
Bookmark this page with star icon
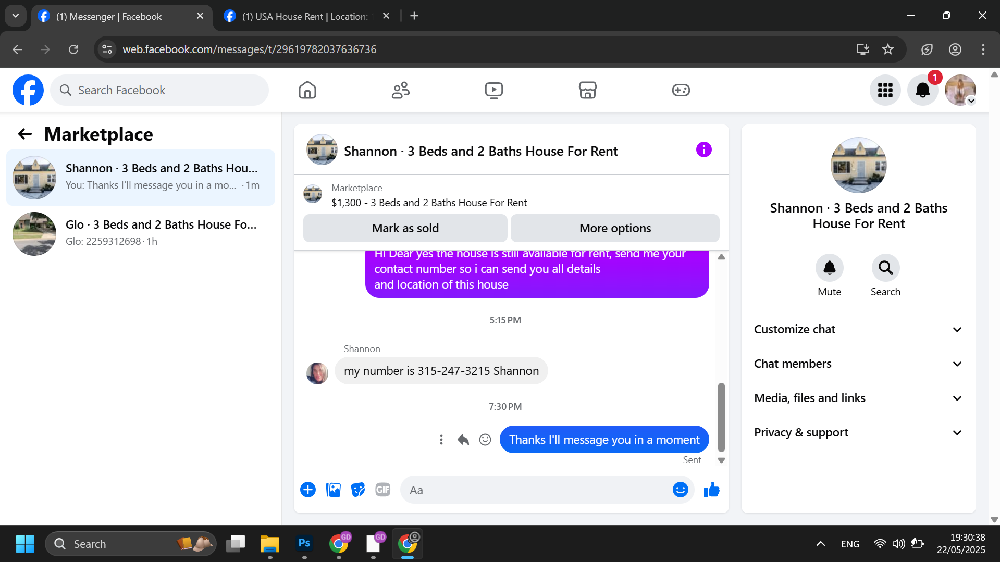point(888,49)
